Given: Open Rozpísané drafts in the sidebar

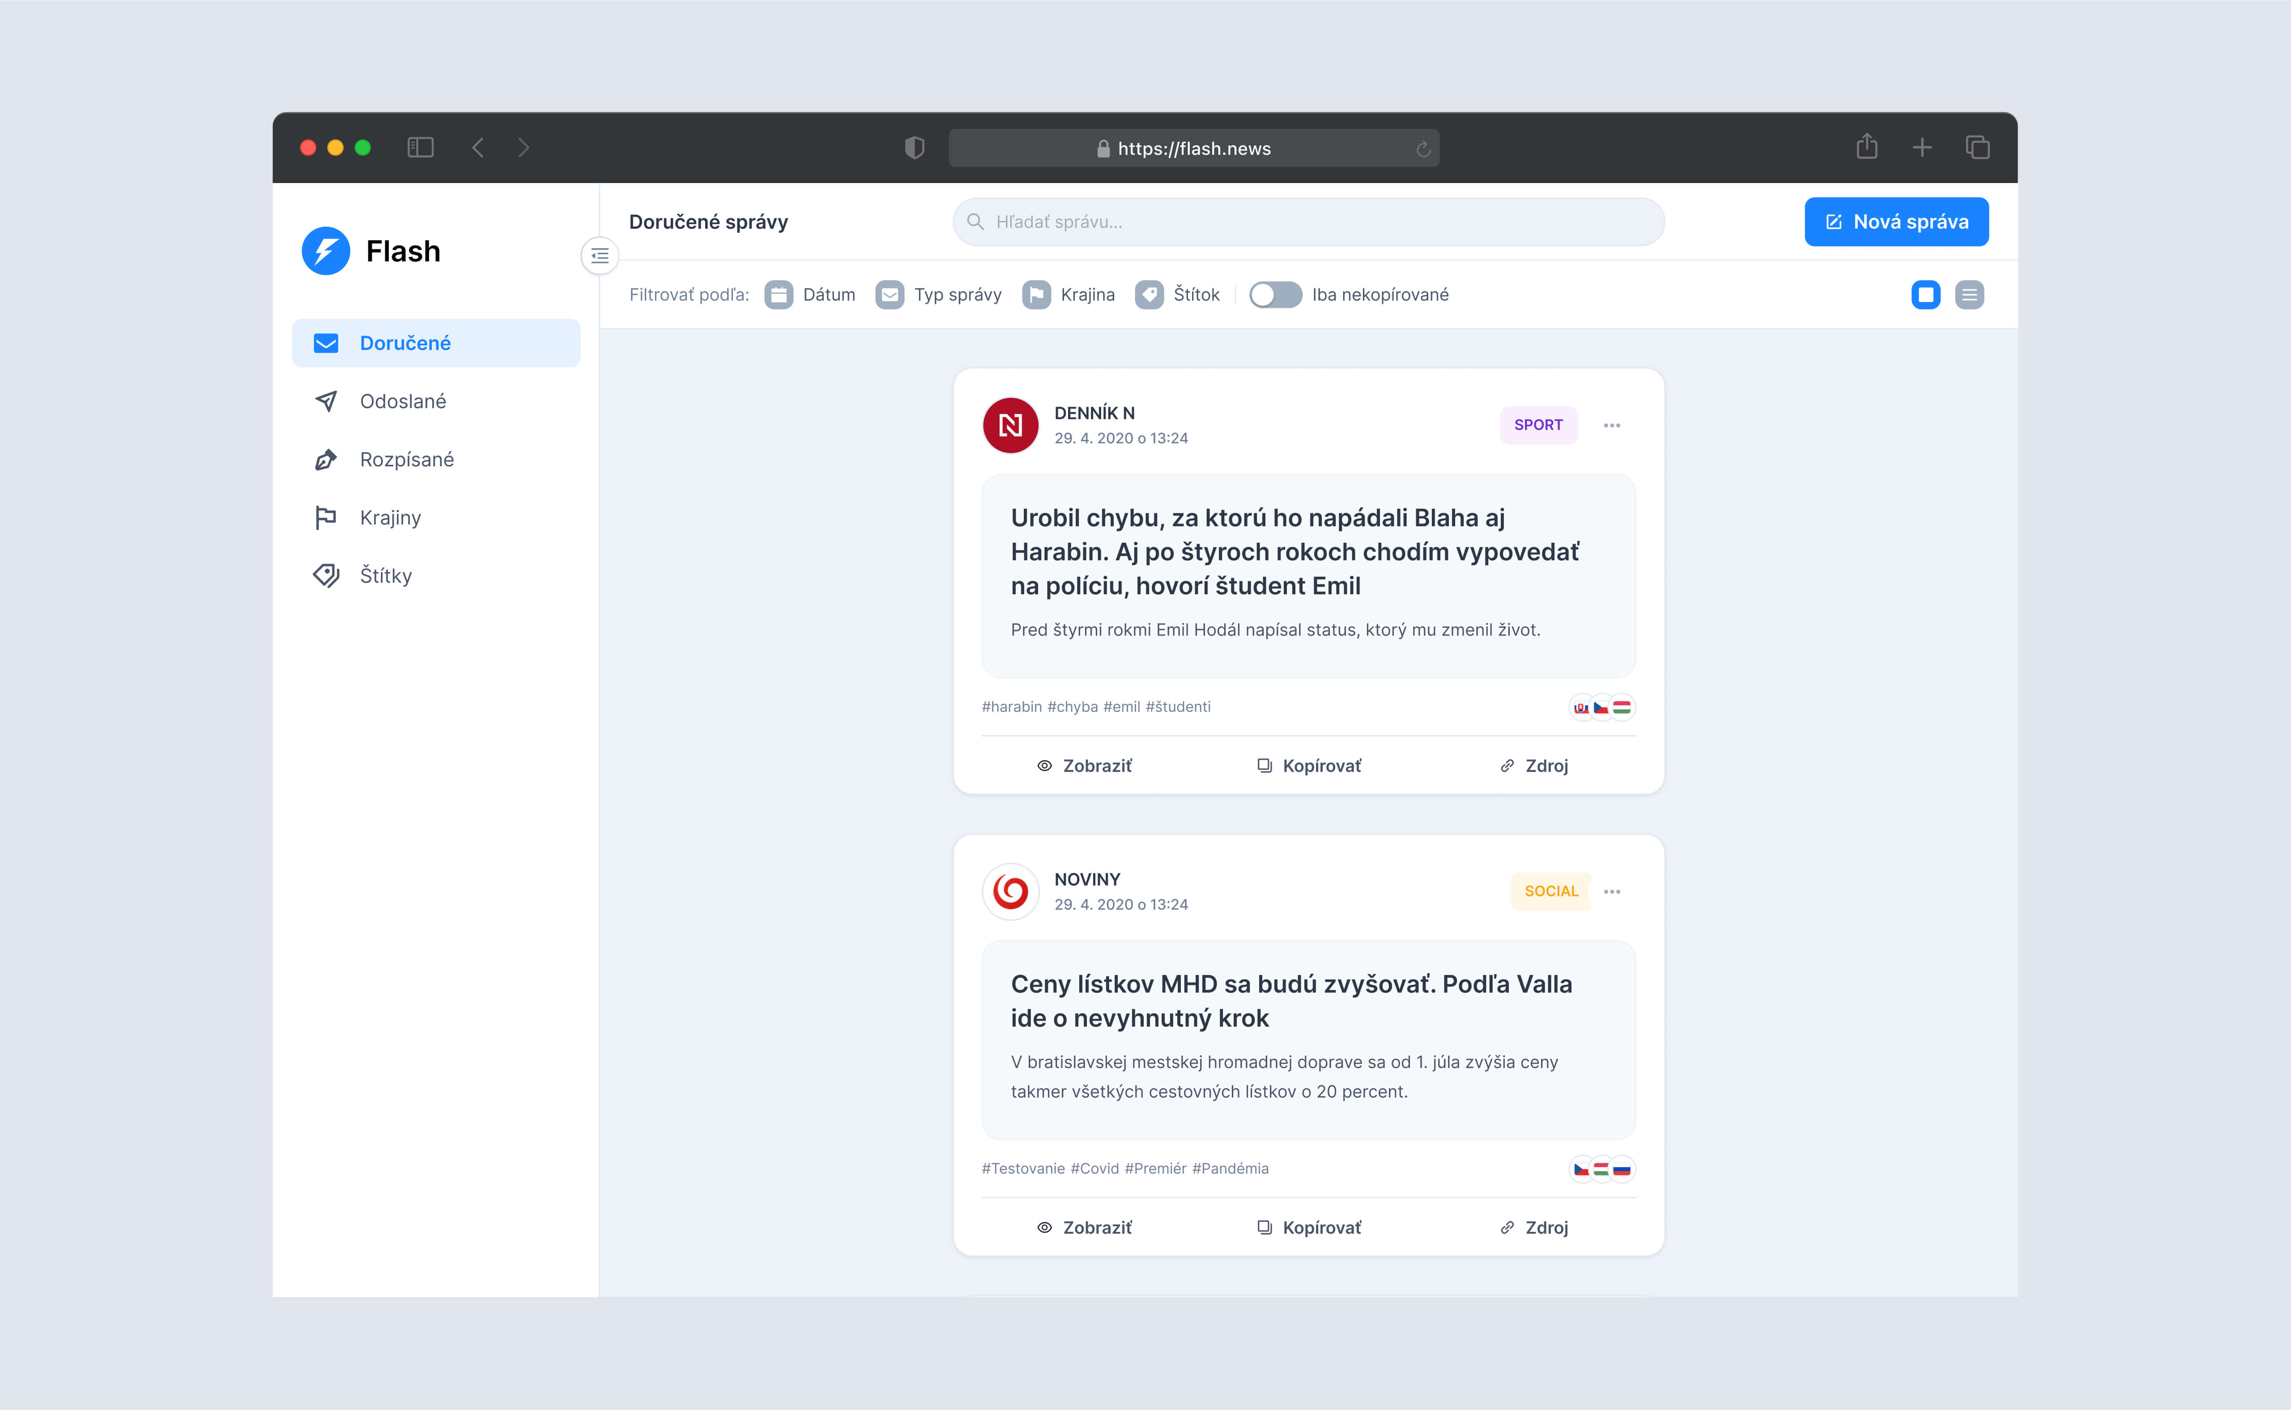Looking at the screenshot, I should (407, 460).
